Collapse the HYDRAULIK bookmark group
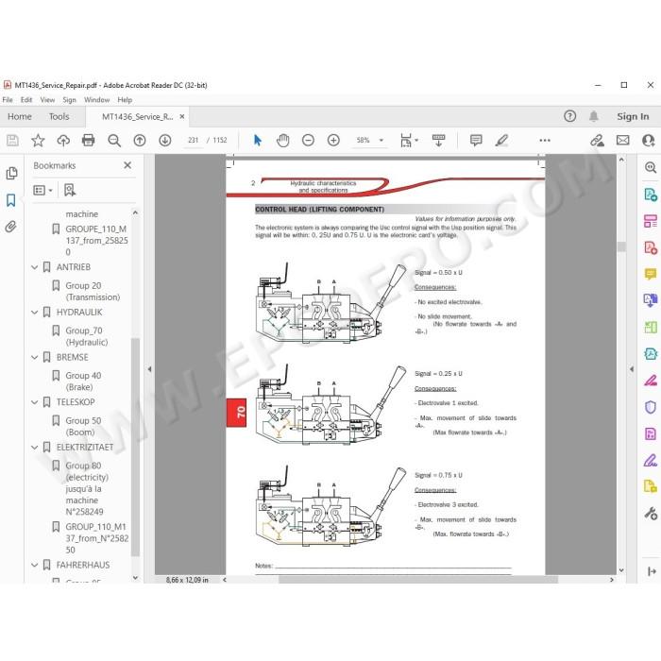Screen dimensions: 661x661 coord(35,313)
